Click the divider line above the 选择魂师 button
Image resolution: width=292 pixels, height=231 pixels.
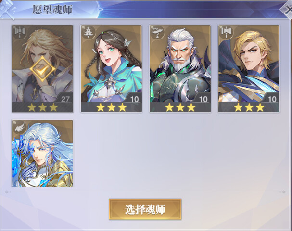click(145, 192)
